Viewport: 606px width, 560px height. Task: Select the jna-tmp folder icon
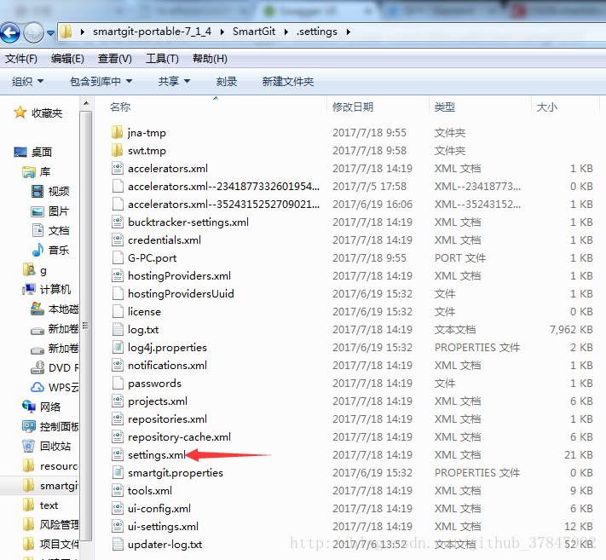coord(117,133)
